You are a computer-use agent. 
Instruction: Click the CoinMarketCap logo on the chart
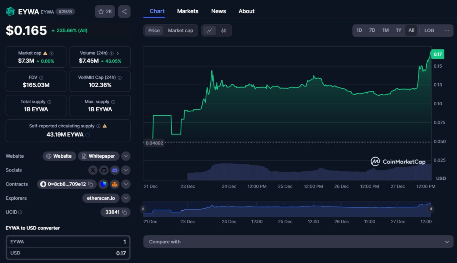[398, 162]
